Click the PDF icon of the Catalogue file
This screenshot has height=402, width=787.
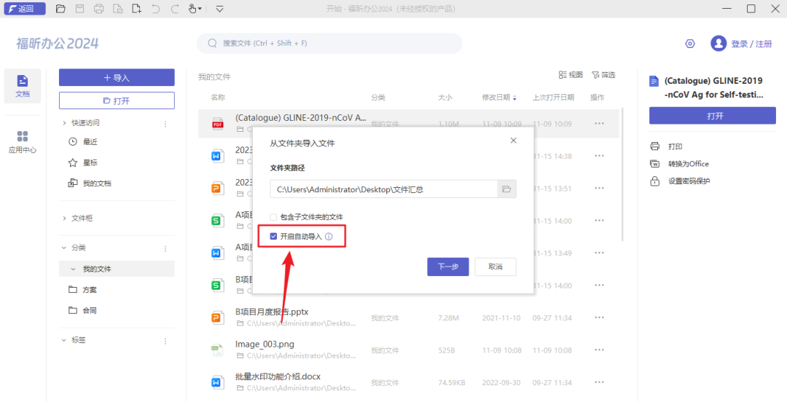(x=217, y=124)
